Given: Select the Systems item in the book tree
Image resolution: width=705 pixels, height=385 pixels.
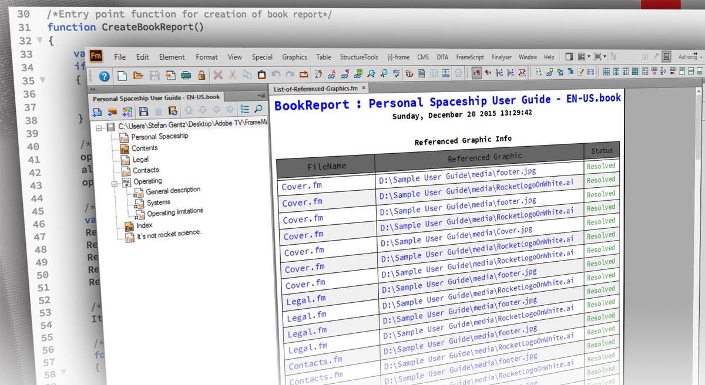Looking at the screenshot, I should point(160,201).
